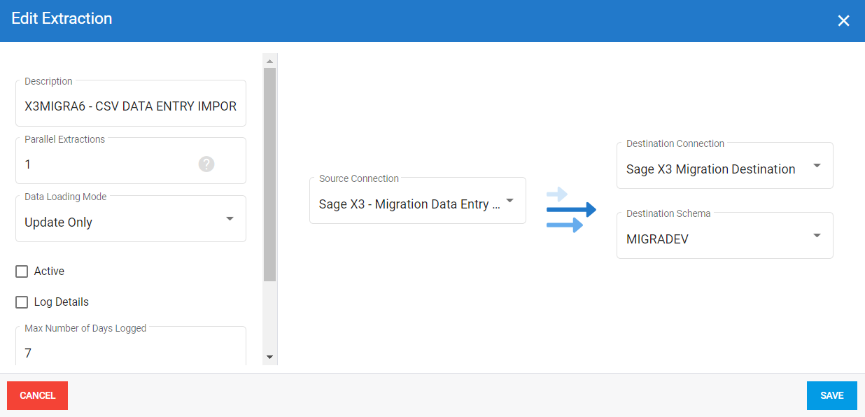Click the left panel scrollbar thumb
This screenshot has width=865, height=417.
click(x=269, y=174)
